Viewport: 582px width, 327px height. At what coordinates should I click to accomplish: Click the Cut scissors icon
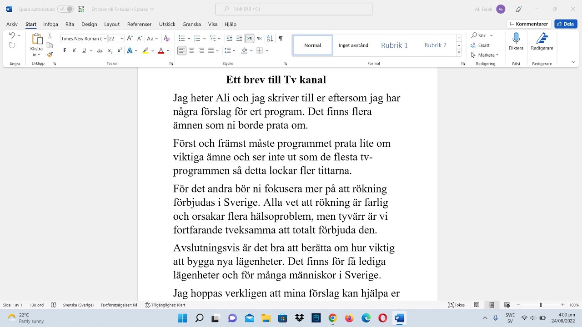click(x=50, y=35)
